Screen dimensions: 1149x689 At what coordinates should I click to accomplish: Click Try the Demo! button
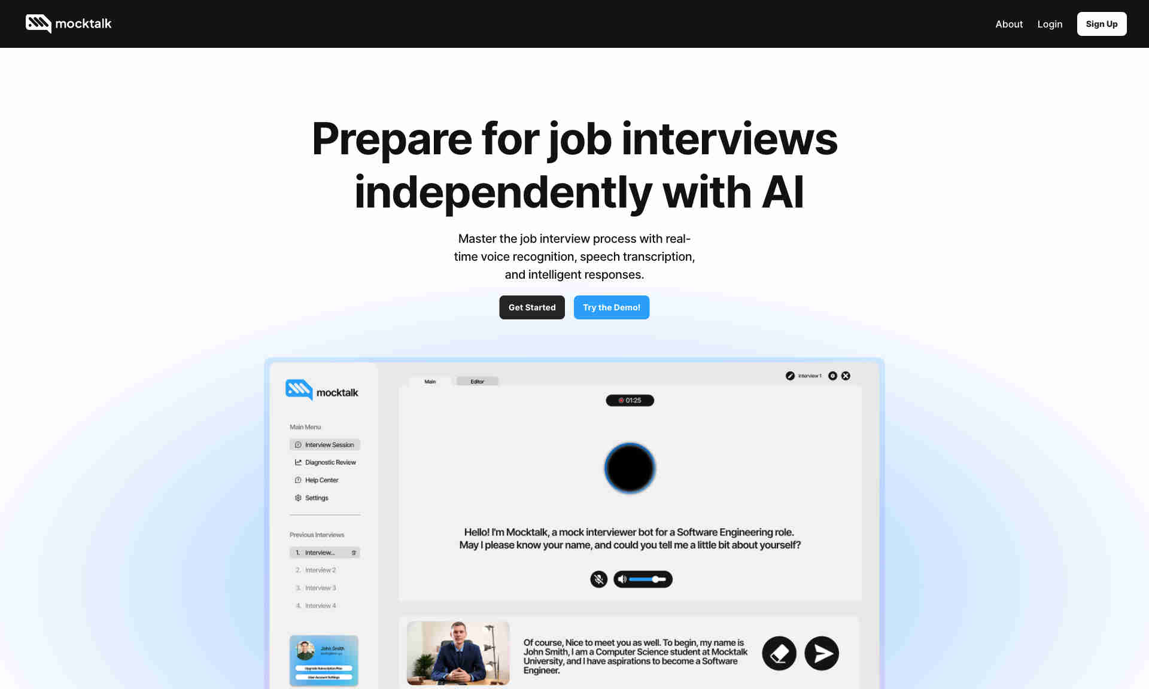coord(612,307)
